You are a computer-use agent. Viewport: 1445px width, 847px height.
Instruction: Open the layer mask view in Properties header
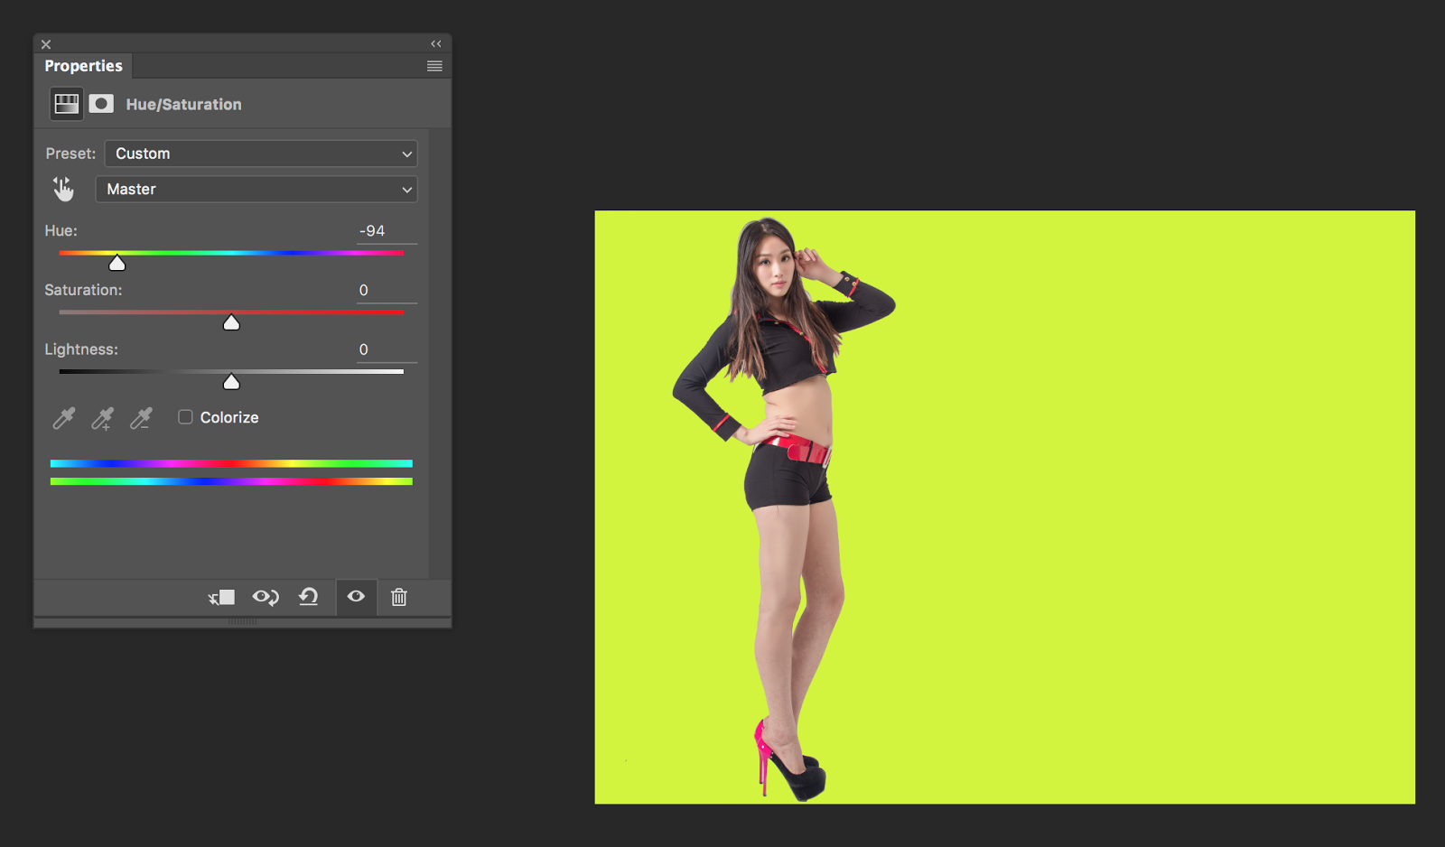[x=101, y=103]
